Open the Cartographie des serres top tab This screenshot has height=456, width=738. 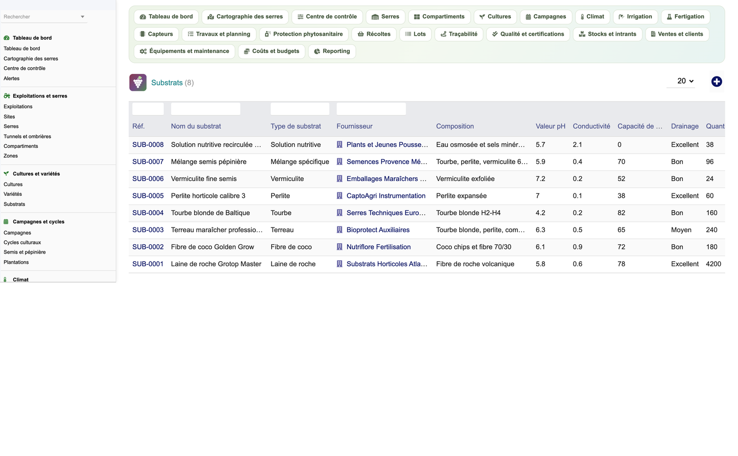[x=245, y=17]
